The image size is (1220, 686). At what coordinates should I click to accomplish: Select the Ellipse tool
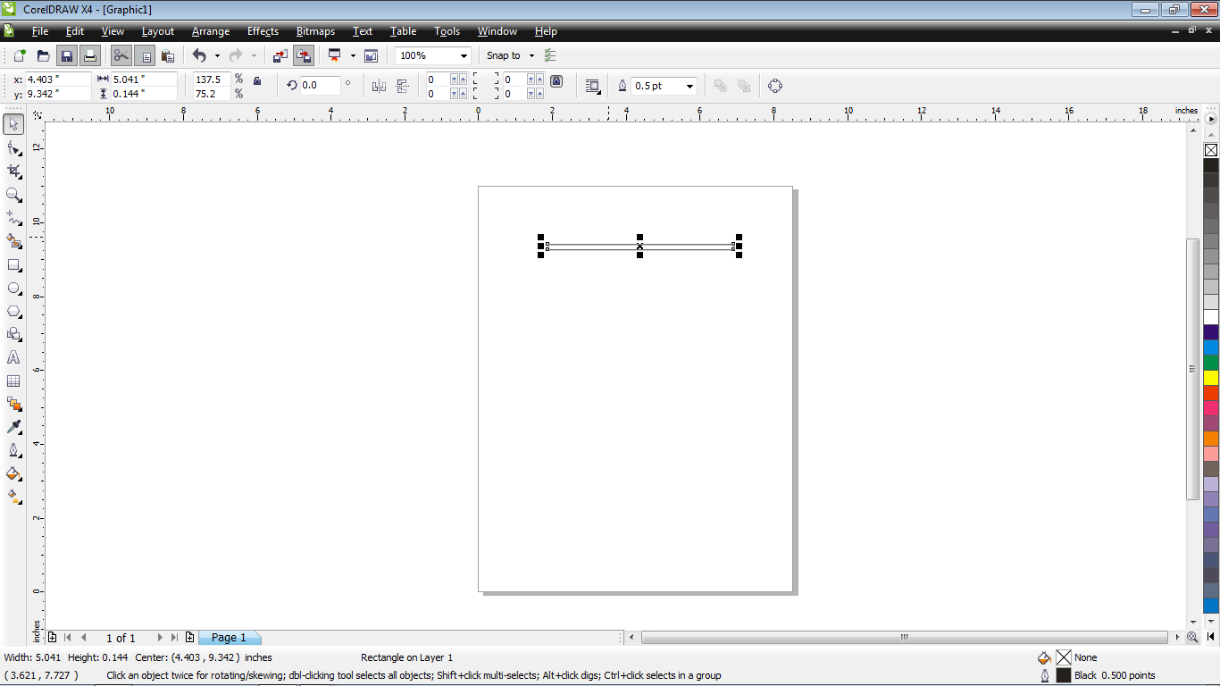(13, 288)
